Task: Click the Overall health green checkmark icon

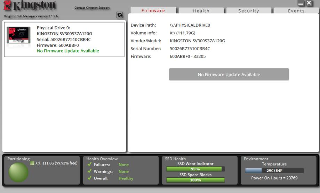Action: click(90, 178)
